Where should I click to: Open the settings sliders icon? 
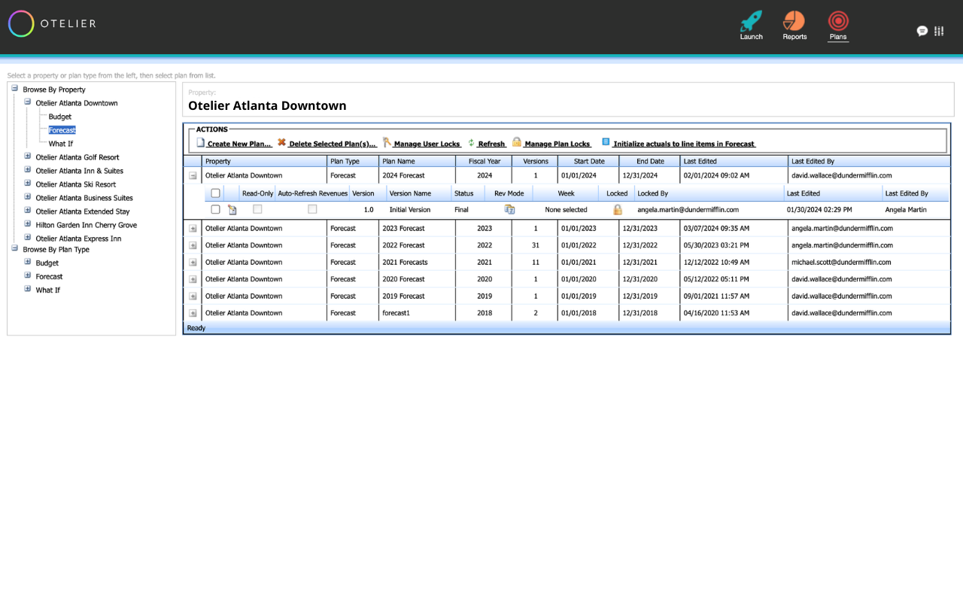[x=939, y=31]
